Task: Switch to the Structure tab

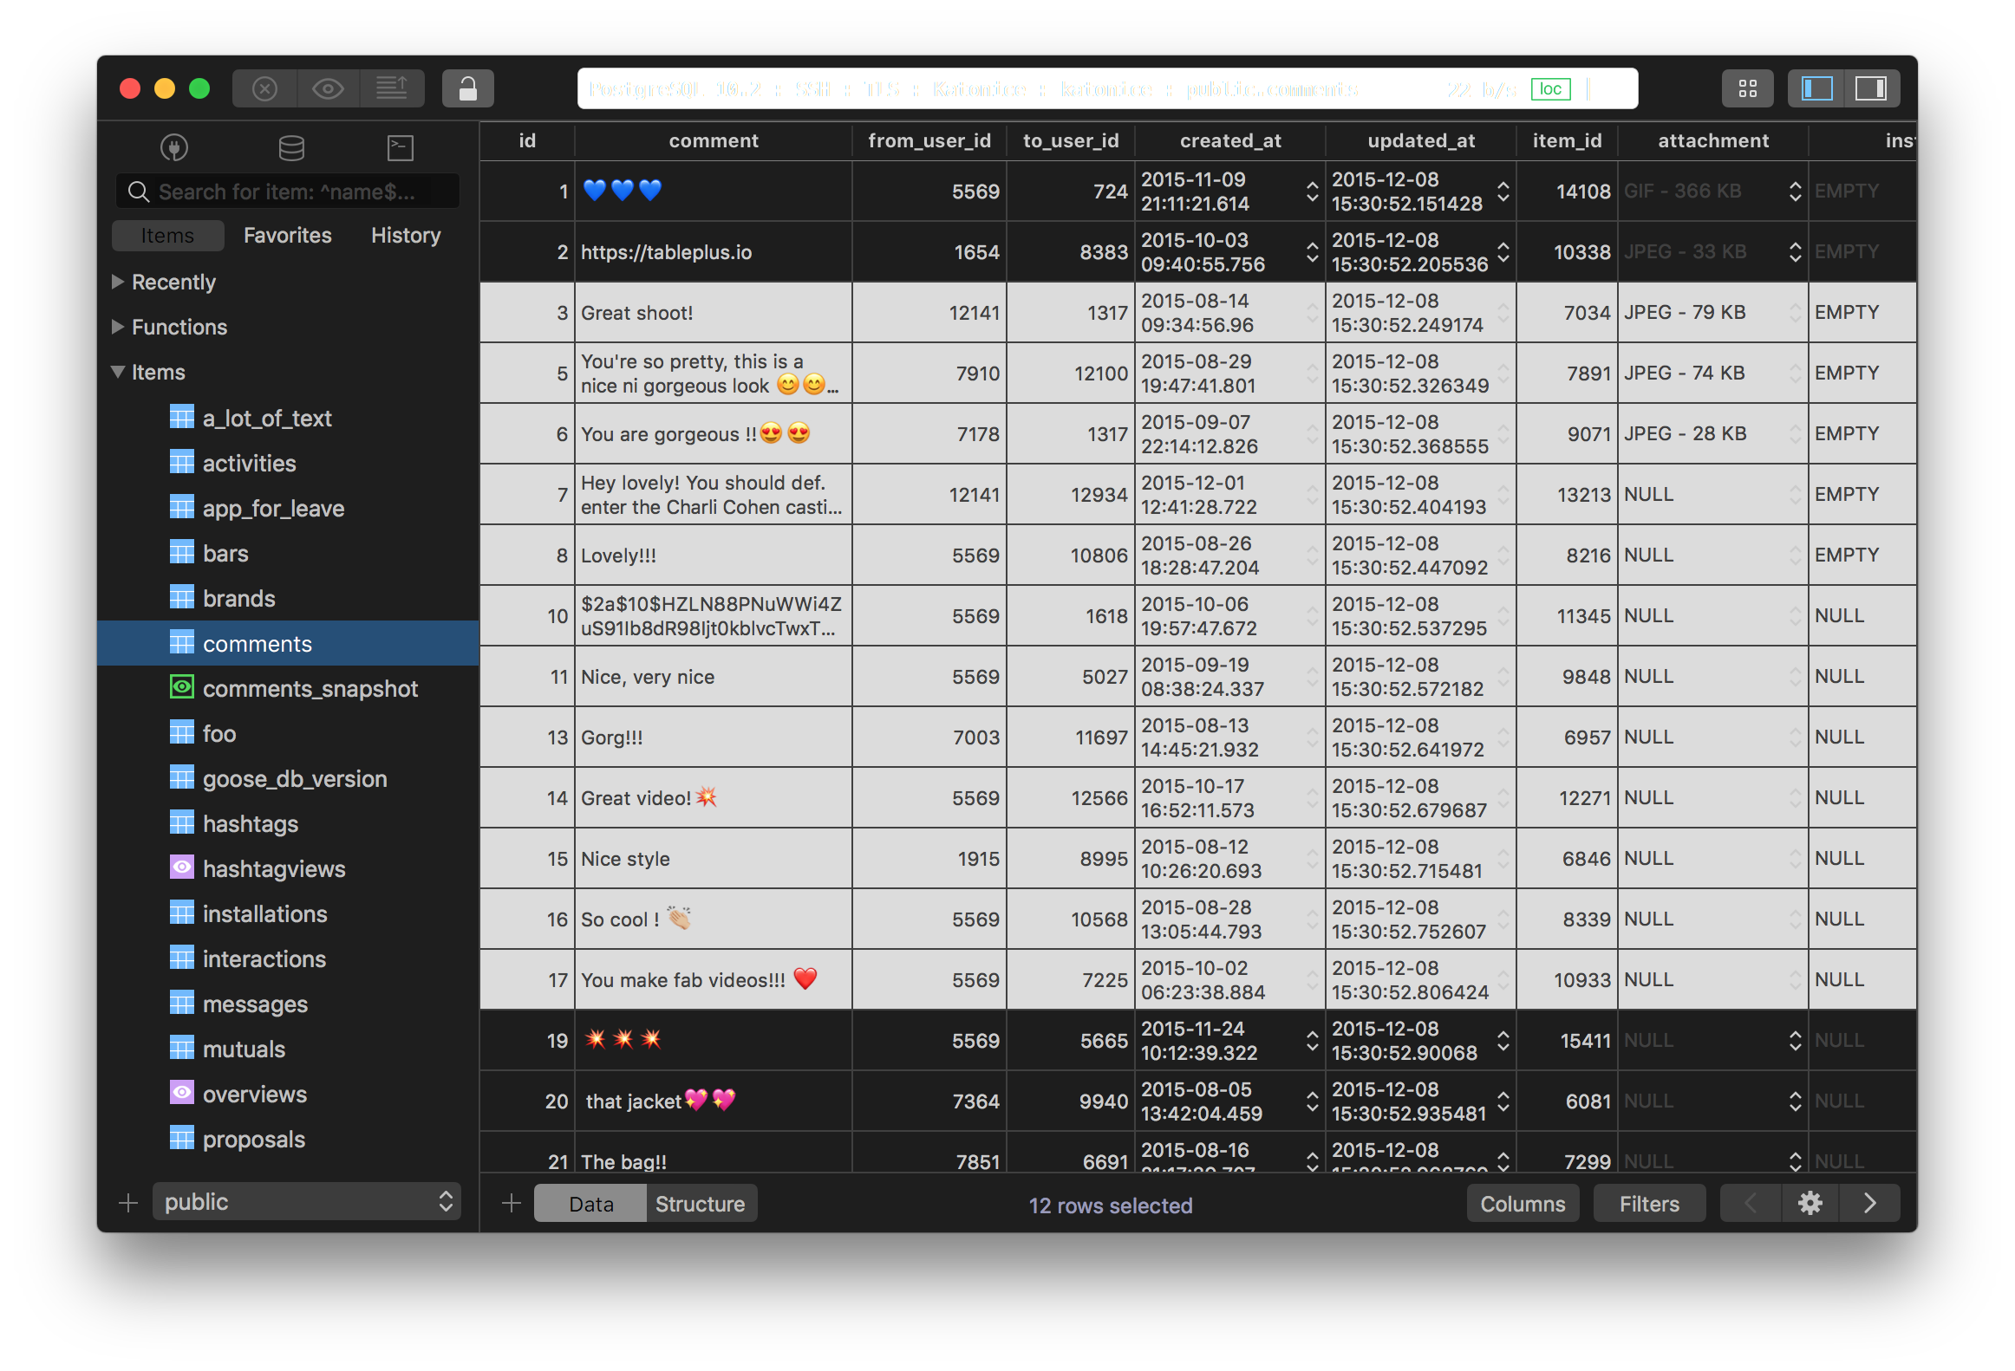Action: 701,1203
